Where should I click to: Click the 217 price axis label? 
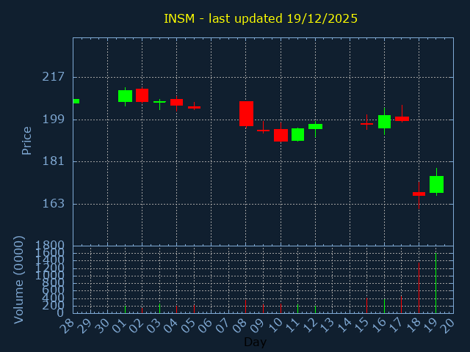54,77
